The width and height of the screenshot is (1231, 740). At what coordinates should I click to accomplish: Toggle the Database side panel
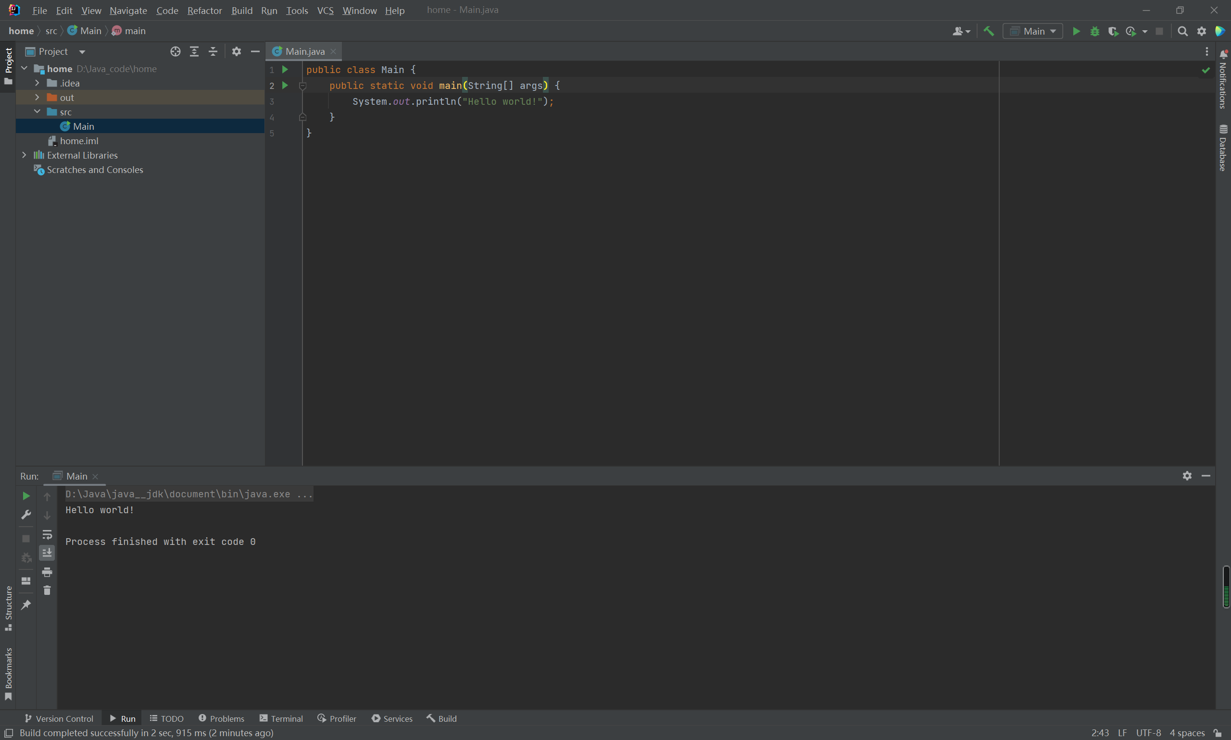1223,148
